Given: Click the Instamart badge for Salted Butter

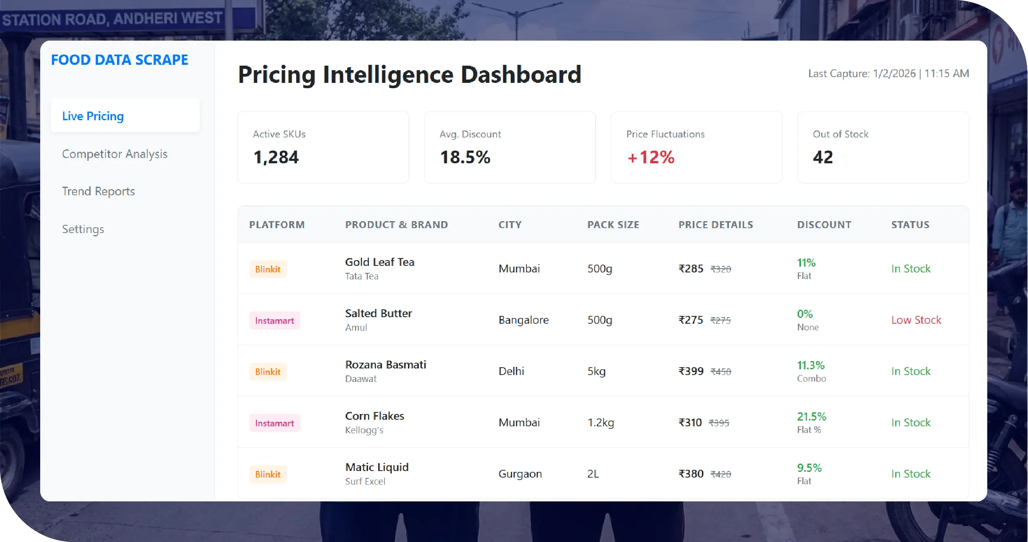Looking at the screenshot, I should 274,320.
